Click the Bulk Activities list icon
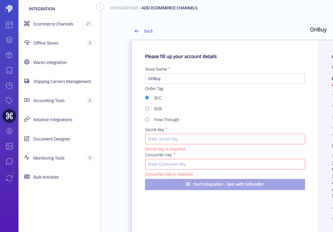This screenshot has width=333, height=232. [27, 177]
